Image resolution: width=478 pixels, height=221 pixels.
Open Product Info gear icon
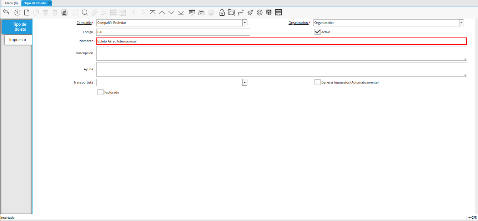(x=260, y=12)
